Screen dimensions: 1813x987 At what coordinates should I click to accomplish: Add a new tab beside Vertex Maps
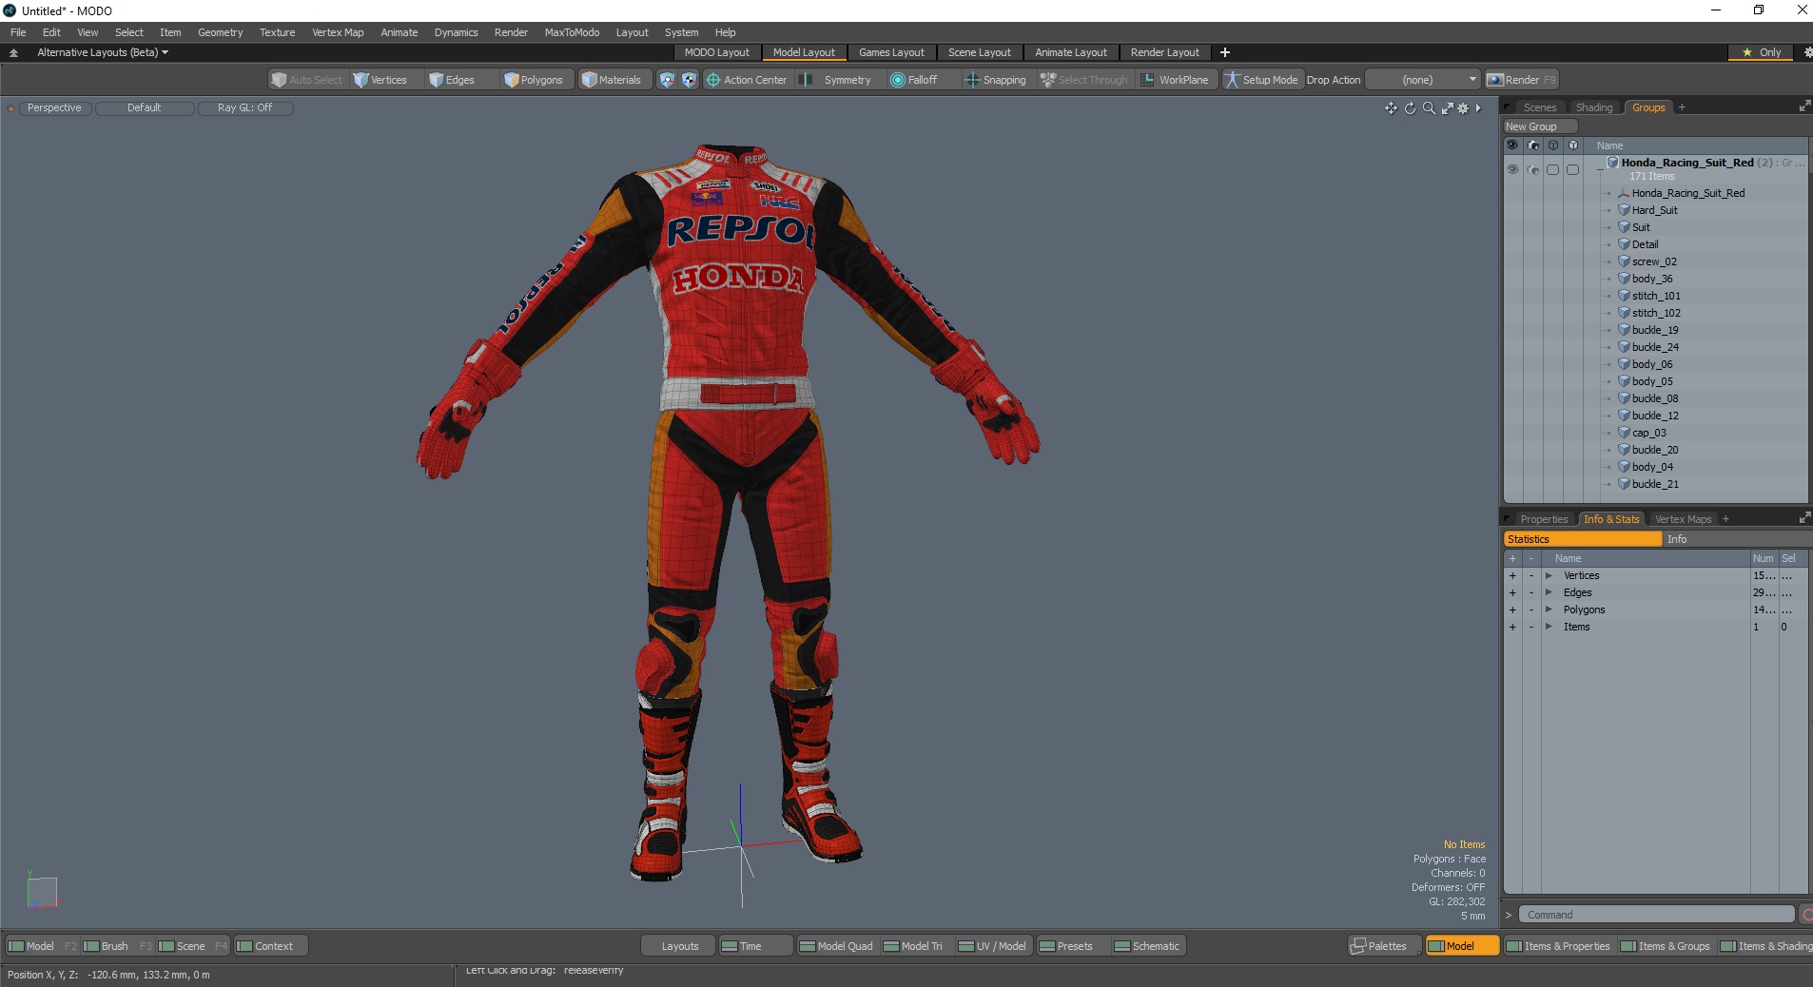[x=1725, y=519]
